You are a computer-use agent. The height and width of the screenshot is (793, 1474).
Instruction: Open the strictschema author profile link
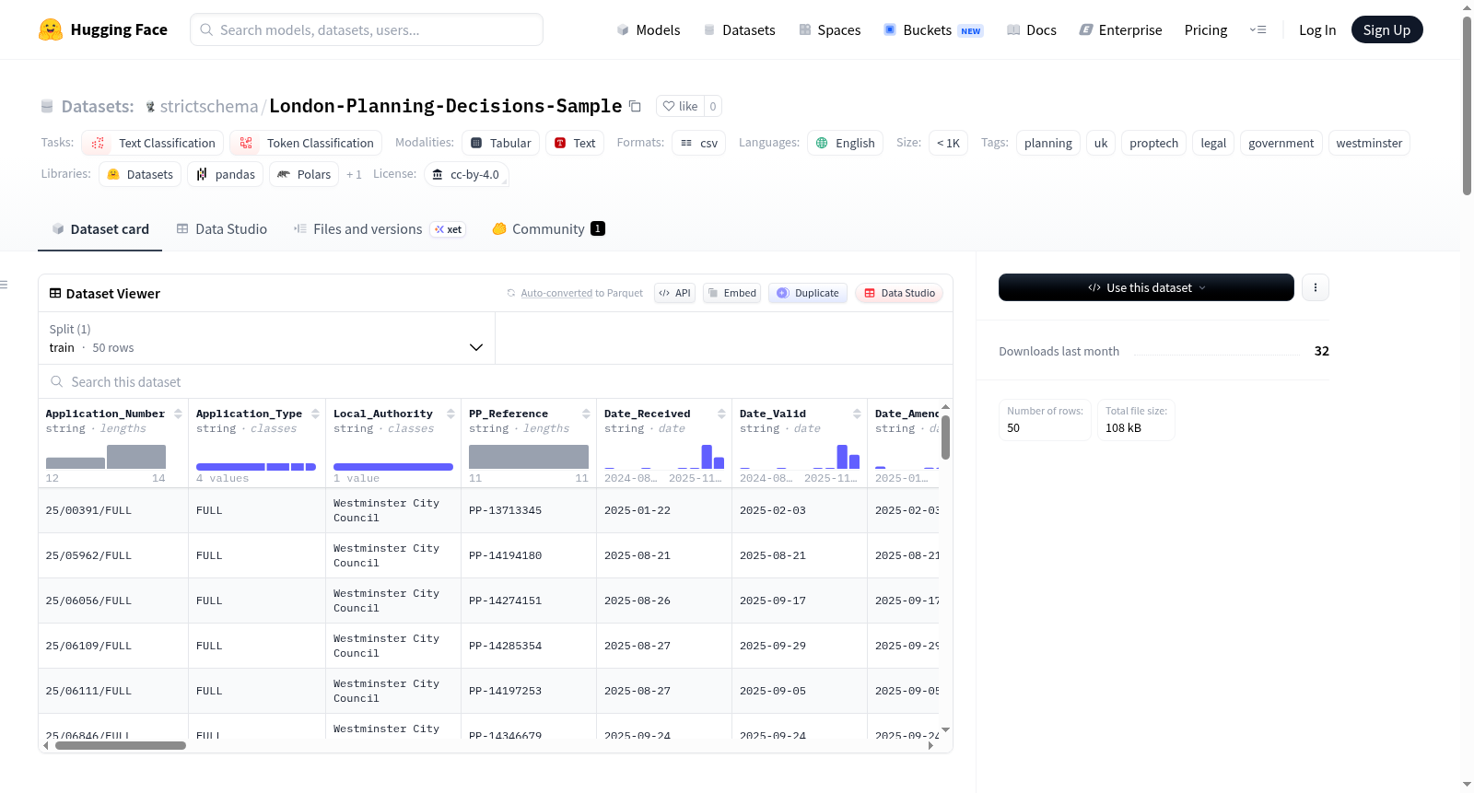(x=209, y=106)
